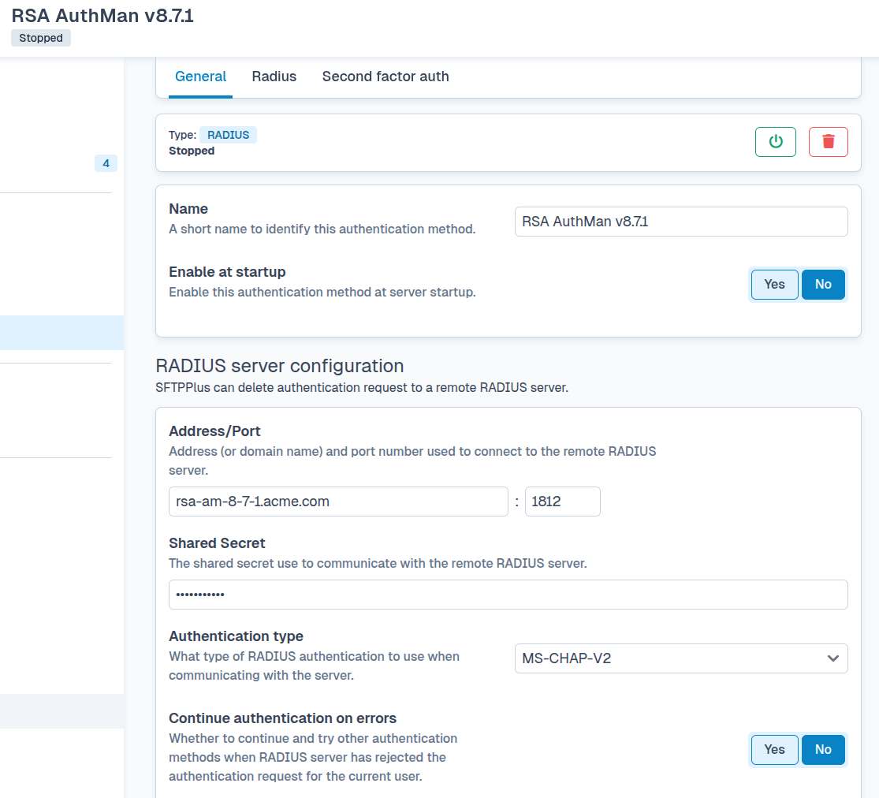Click the Stopped badge under the page title
Screen dimensions: 879x798
[41, 38]
